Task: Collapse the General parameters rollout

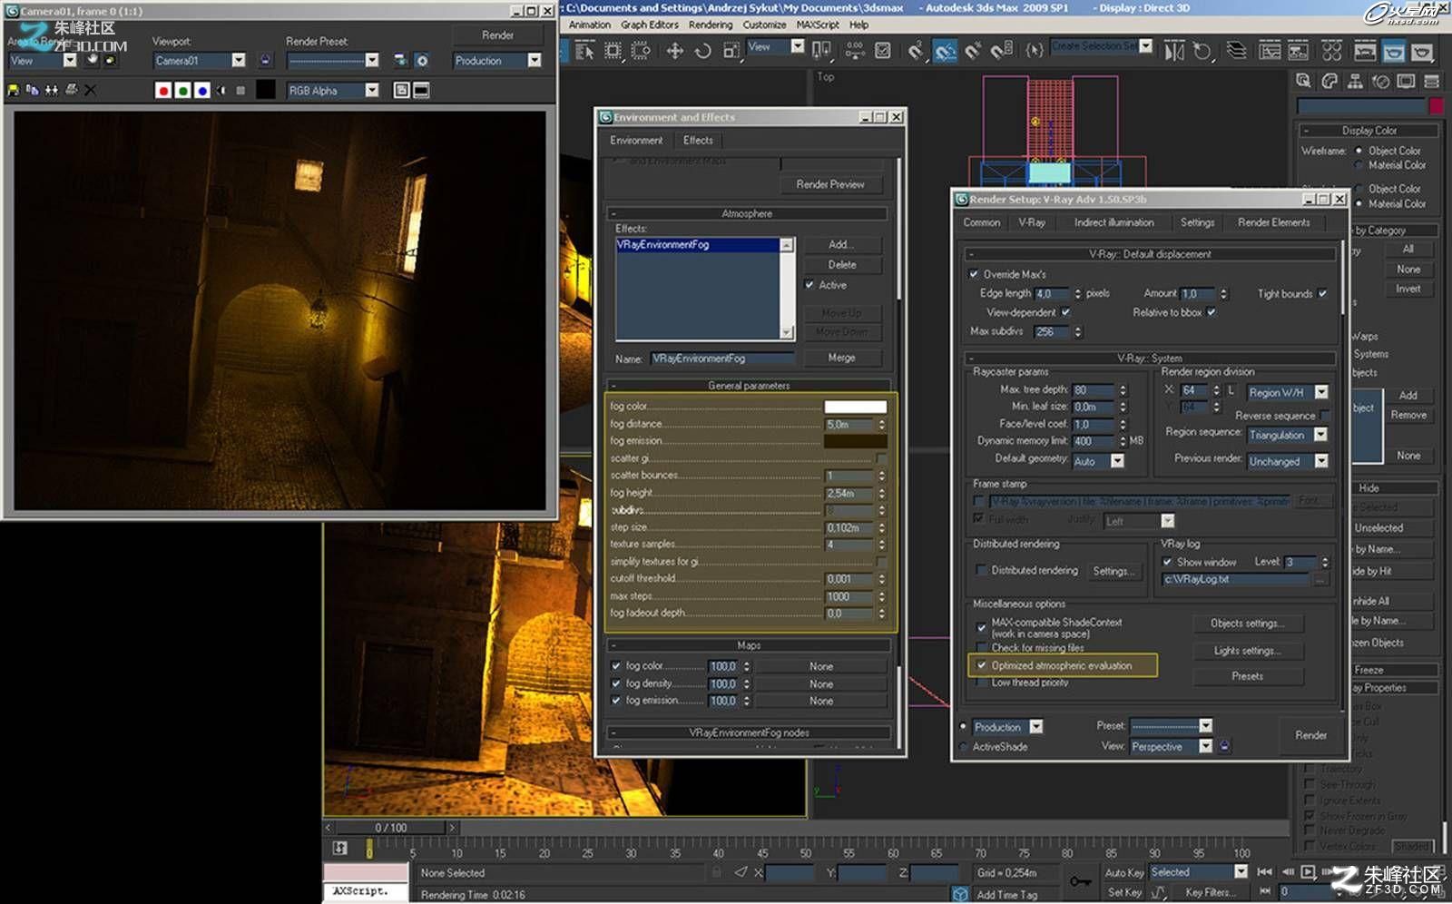Action: coord(748,386)
